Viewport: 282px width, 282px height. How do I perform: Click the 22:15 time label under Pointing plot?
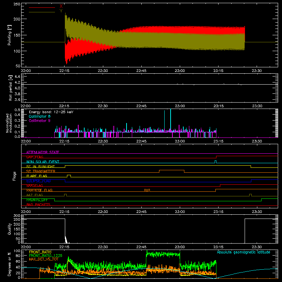tap(64, 71)
